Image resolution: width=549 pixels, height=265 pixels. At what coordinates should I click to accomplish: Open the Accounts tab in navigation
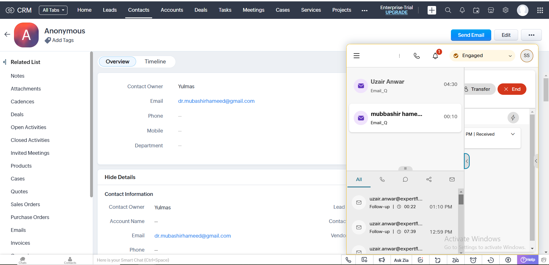(x=172, y=10)
